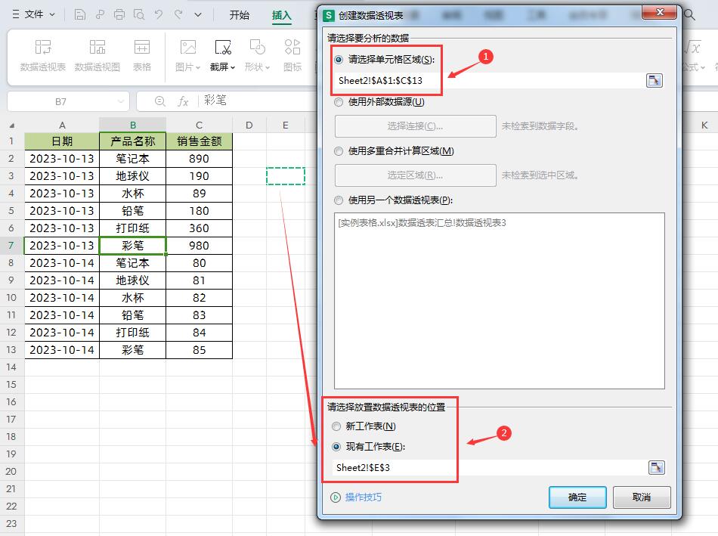This screenshot has width=718, height=536.
Task: Click the Print icon in quick toolbar
Action: tap(119, 14)
